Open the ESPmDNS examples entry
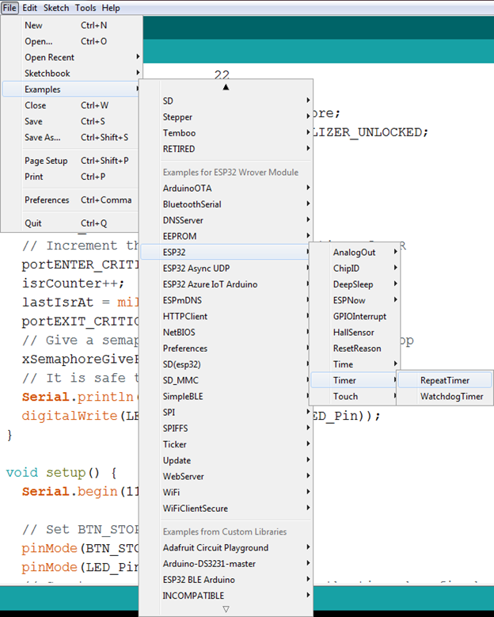494x617 pixels. pos(226,301)
